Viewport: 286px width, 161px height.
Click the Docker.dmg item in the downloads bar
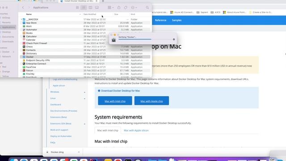(x=57, y=152)
